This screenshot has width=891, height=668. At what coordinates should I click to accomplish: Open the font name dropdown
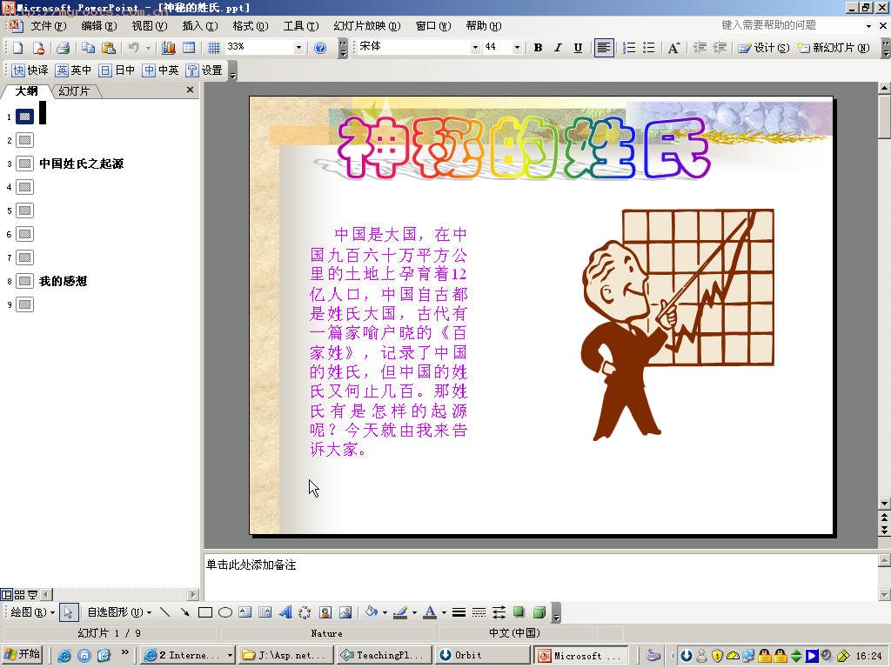[476, 48]
